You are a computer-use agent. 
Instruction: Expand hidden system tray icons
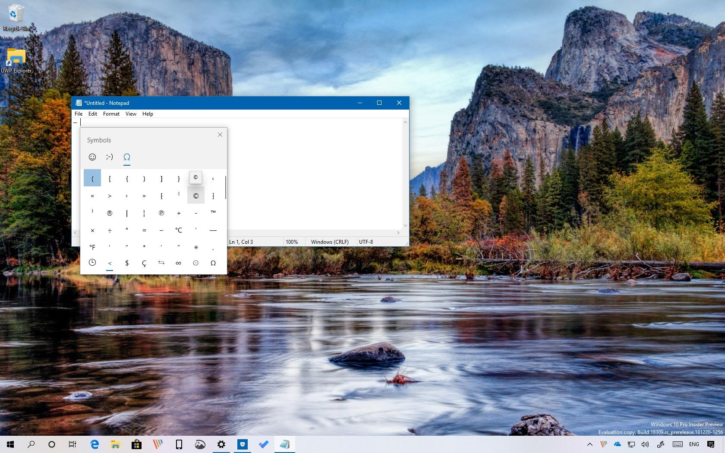click(589, 444)
